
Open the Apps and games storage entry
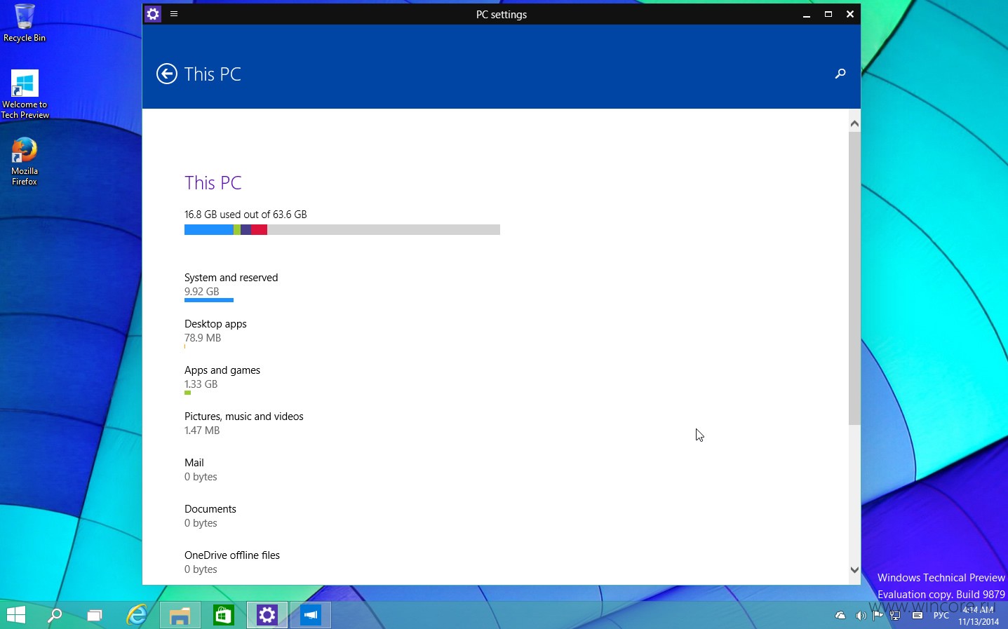(222, 380)
